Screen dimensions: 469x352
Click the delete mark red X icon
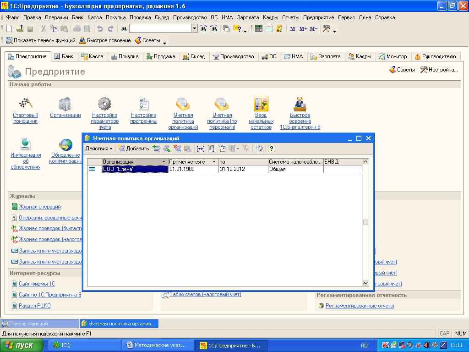click(177, 148)
